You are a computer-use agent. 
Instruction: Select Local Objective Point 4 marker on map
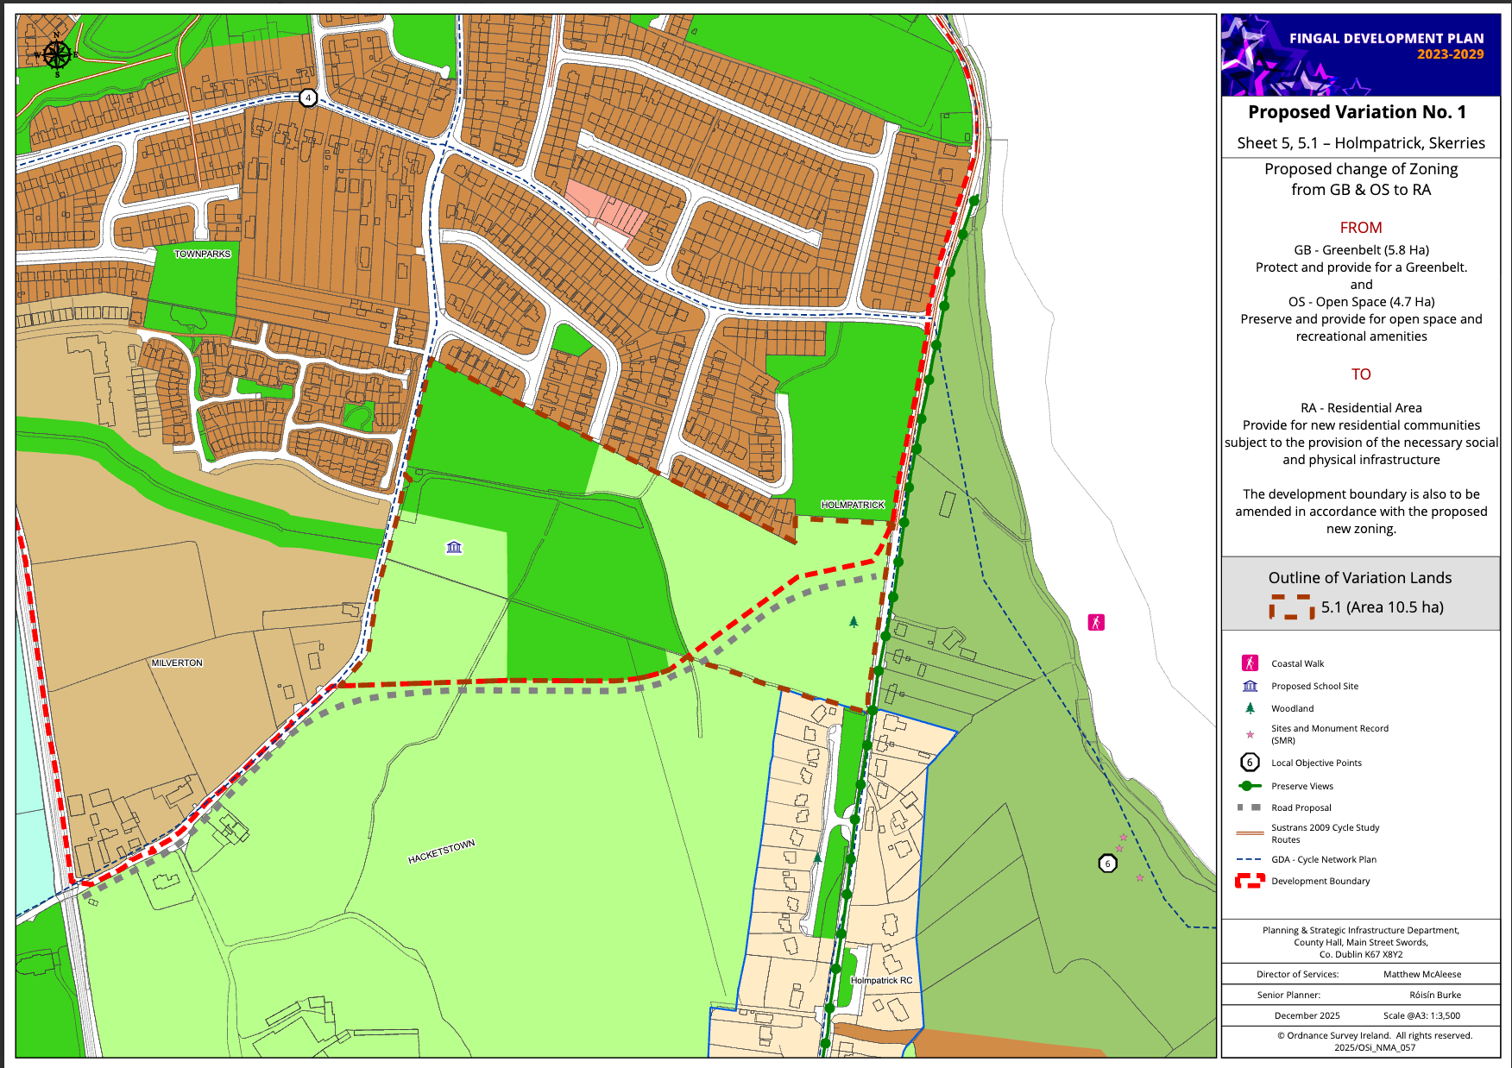pos(308,97)
